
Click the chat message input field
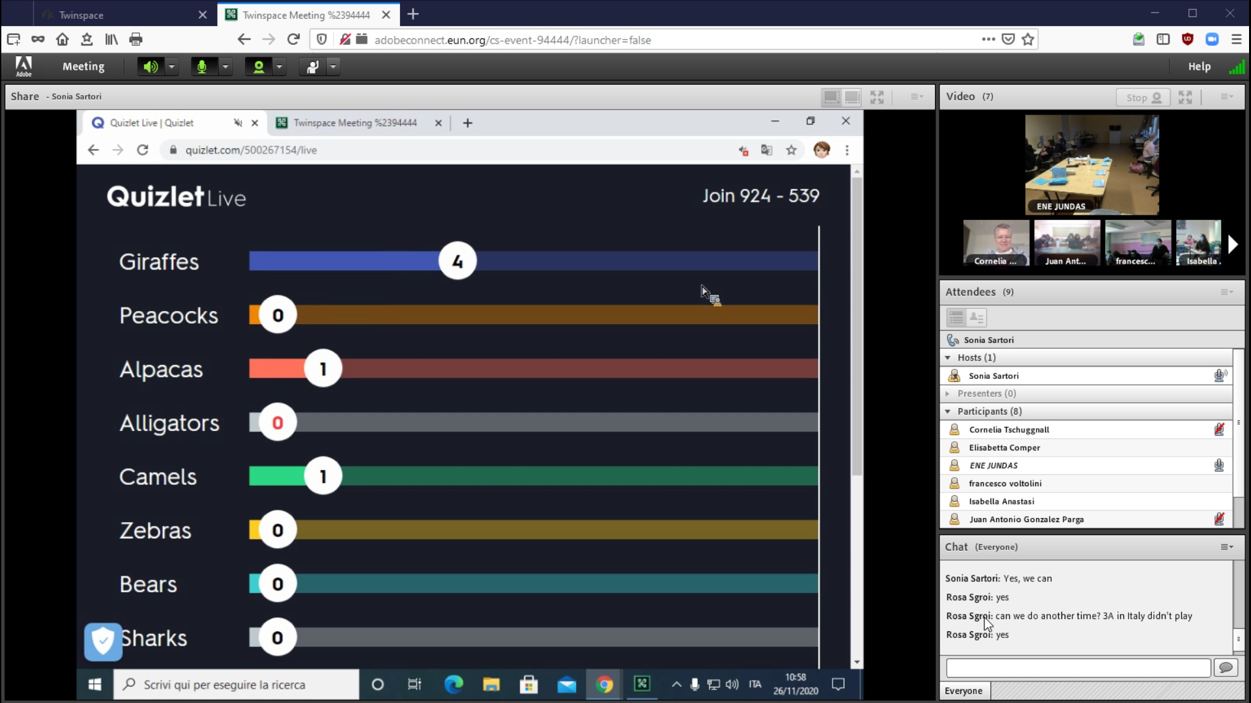click(x=1078, y=668)
